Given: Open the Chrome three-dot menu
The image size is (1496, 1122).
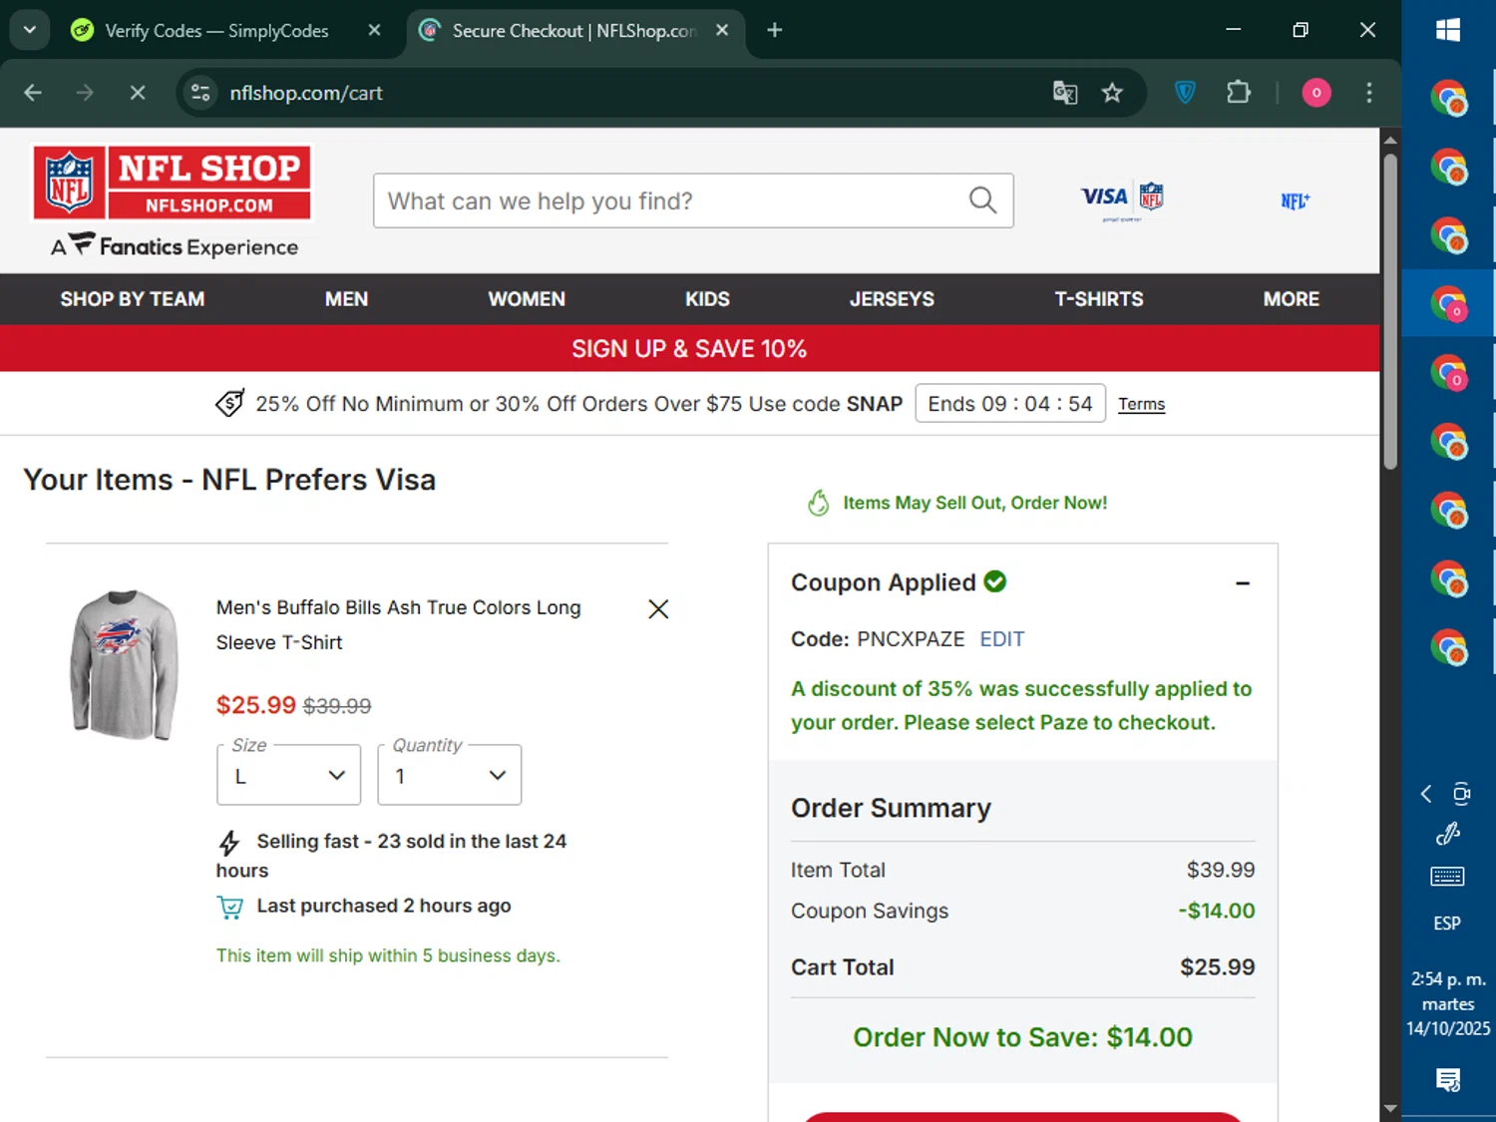Looking at the screenshot, I should click(x=1369, y=93).
